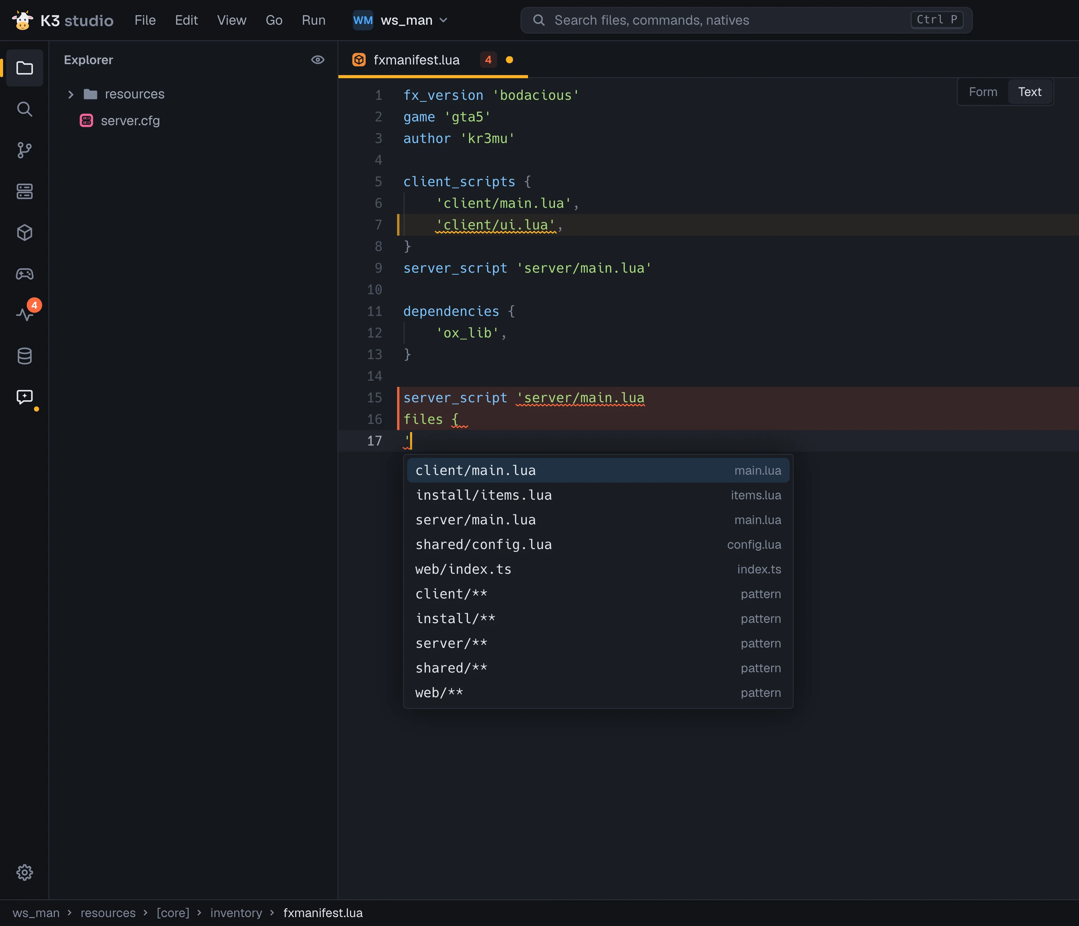The width and height of the screenshot is (1079, 926).
Task: Open the Run menu
Action: pos(313,20)
